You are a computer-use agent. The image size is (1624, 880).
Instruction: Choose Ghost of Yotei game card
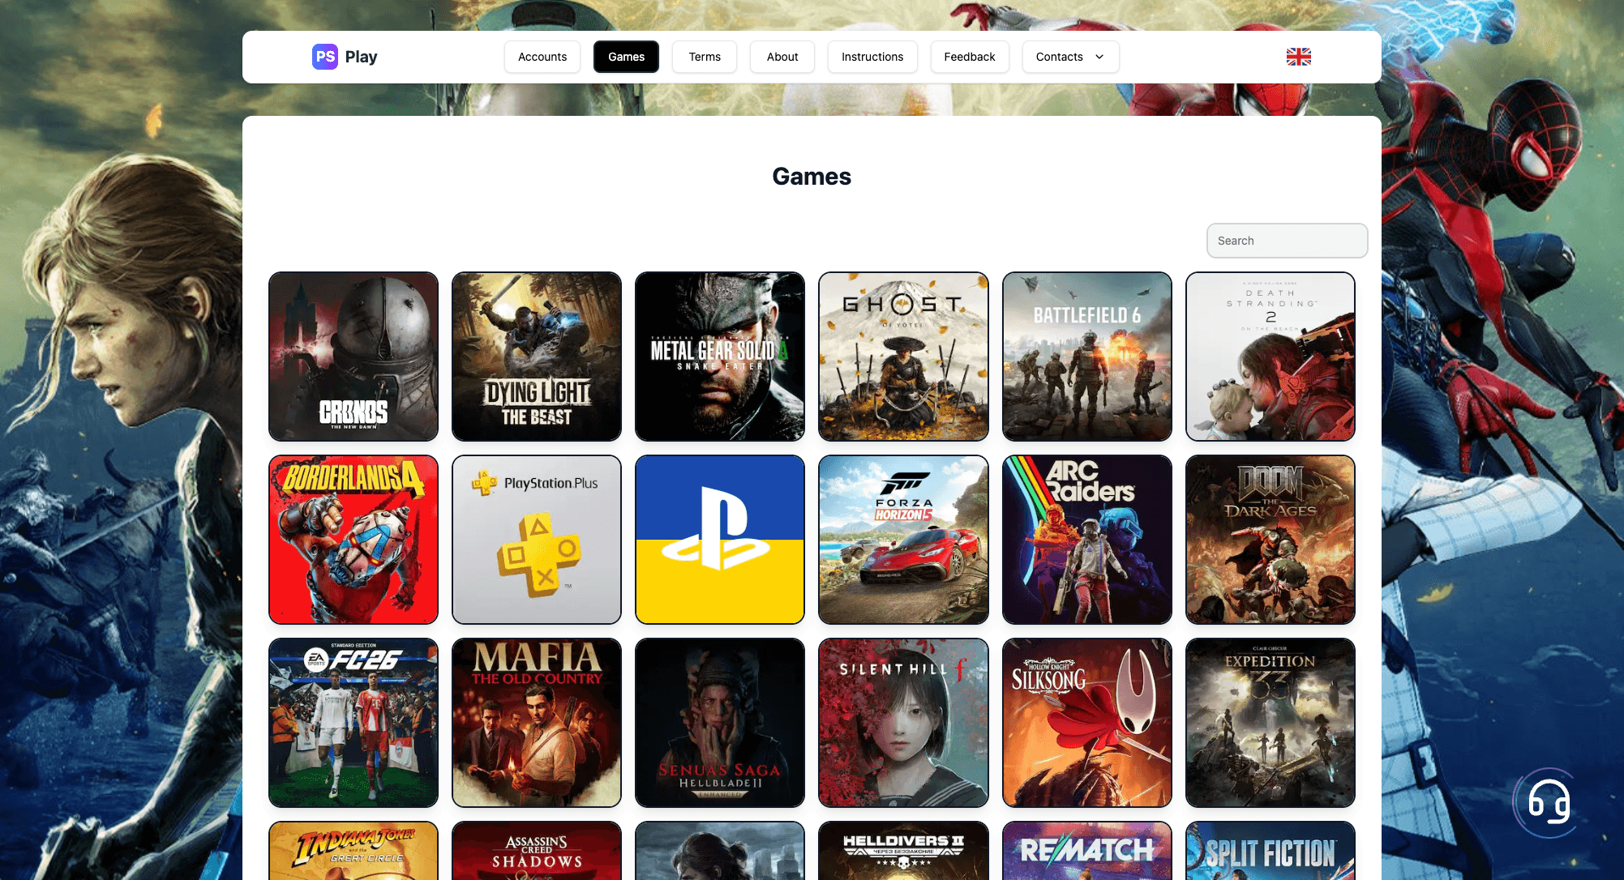coord(903,357)
